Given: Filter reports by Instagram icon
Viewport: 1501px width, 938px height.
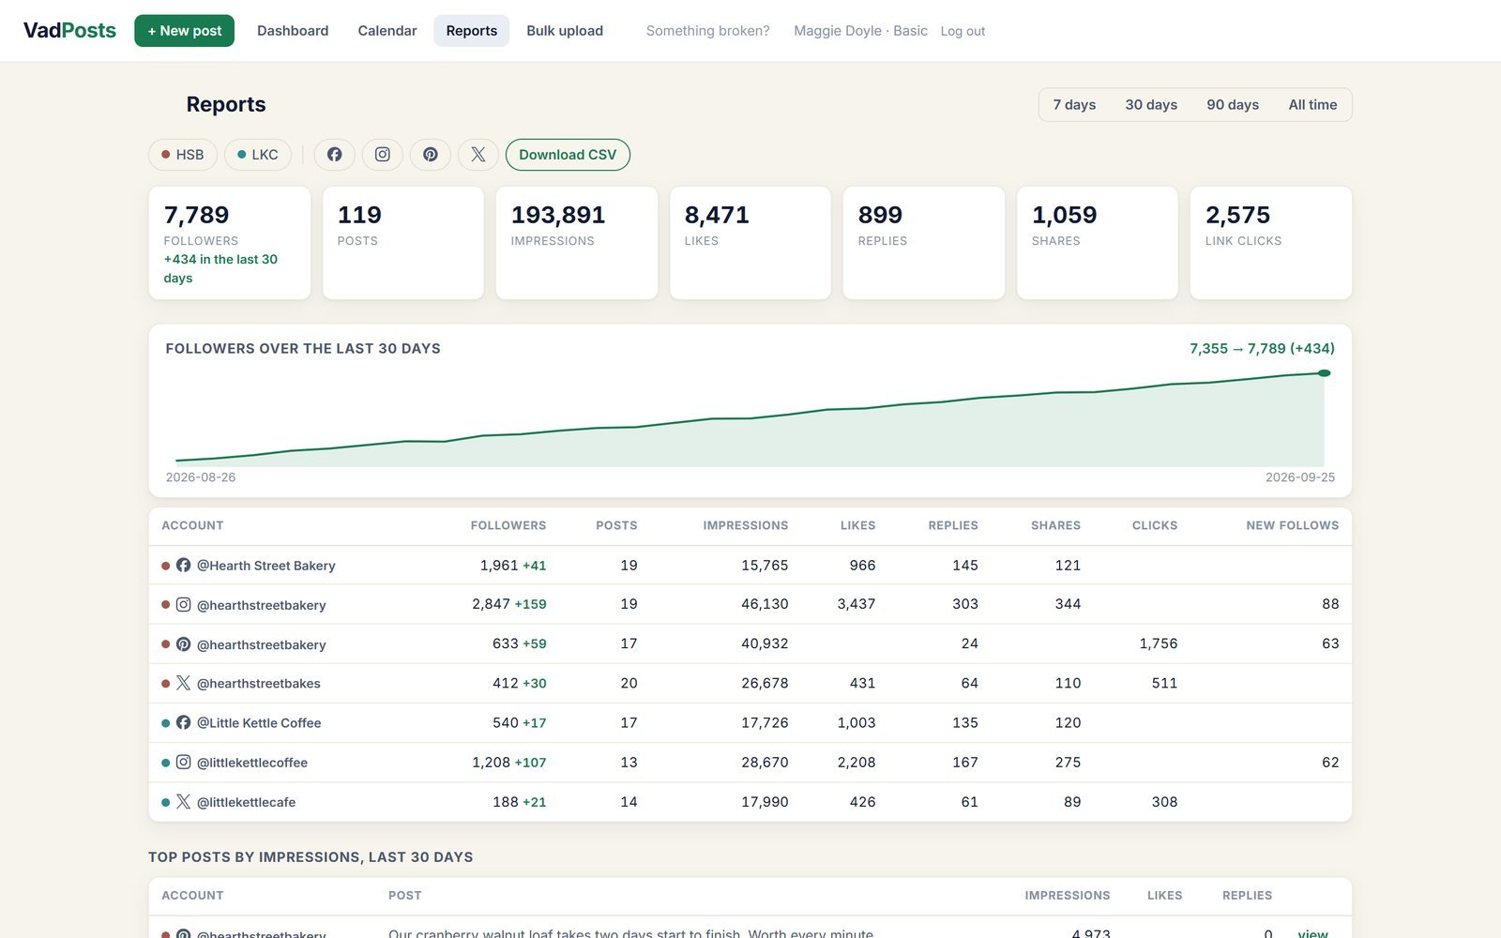Looking at the screenshot, I should (x=383, y=155).
